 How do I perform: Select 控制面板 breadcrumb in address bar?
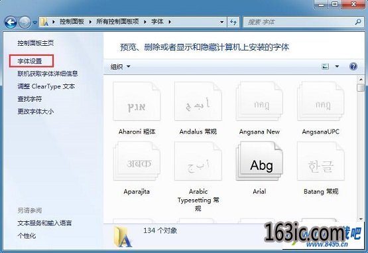[x=72, y=22]
